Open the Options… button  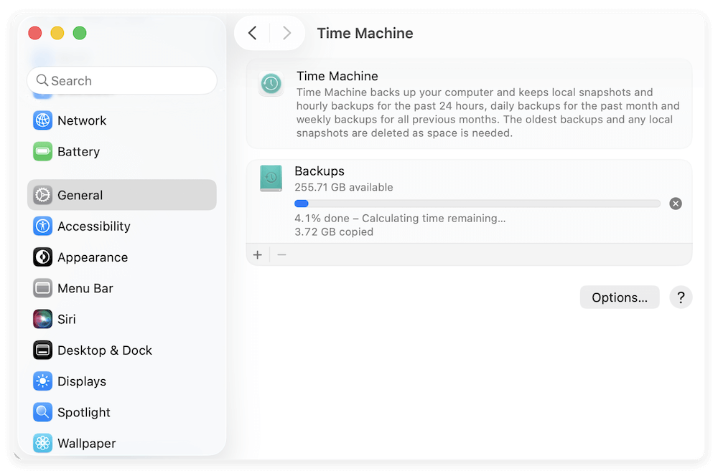pos(619,297)
